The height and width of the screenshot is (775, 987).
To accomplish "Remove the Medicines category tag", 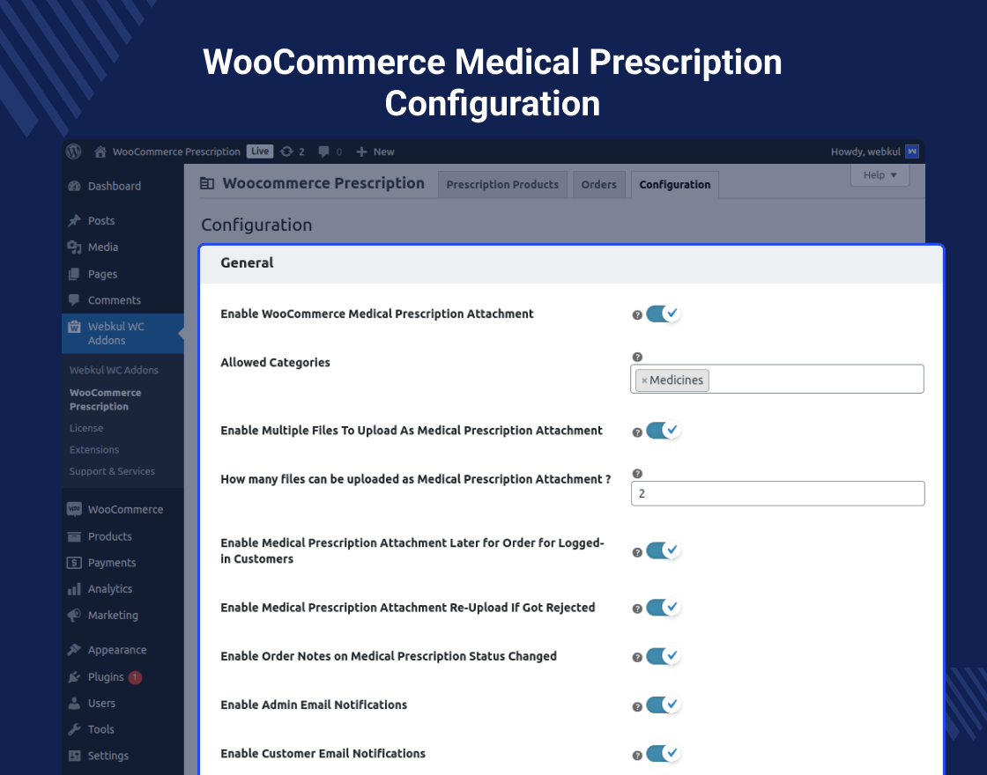I will click(x=644, y=380).
